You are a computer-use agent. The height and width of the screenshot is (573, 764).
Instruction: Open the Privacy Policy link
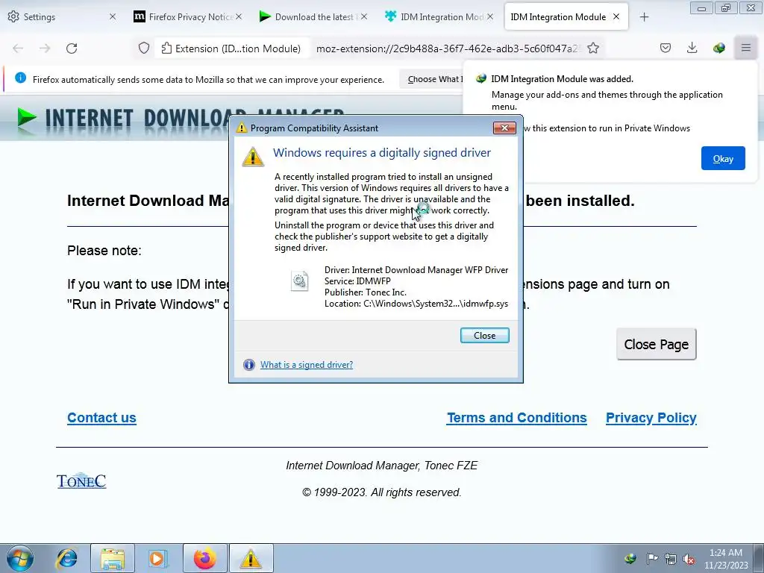[651, 418]
